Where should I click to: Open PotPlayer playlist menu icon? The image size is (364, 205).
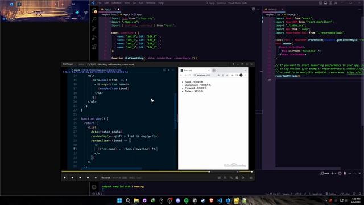click(251, 178)
